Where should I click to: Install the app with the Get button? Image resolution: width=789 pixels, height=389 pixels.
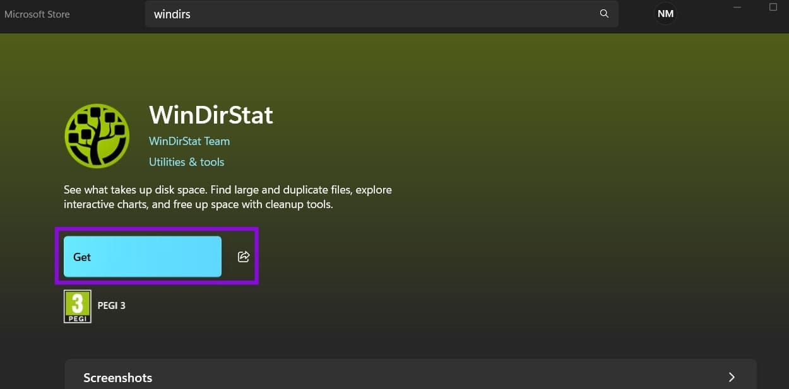pyautogui.click(x=143, y=257)
